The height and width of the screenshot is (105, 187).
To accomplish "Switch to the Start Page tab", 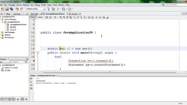I will (x=34, y=14).
